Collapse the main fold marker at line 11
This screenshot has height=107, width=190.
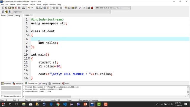click(x=29, y=58)
